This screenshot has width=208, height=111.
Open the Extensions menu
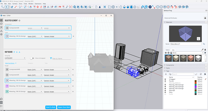(x=38, y=4)
